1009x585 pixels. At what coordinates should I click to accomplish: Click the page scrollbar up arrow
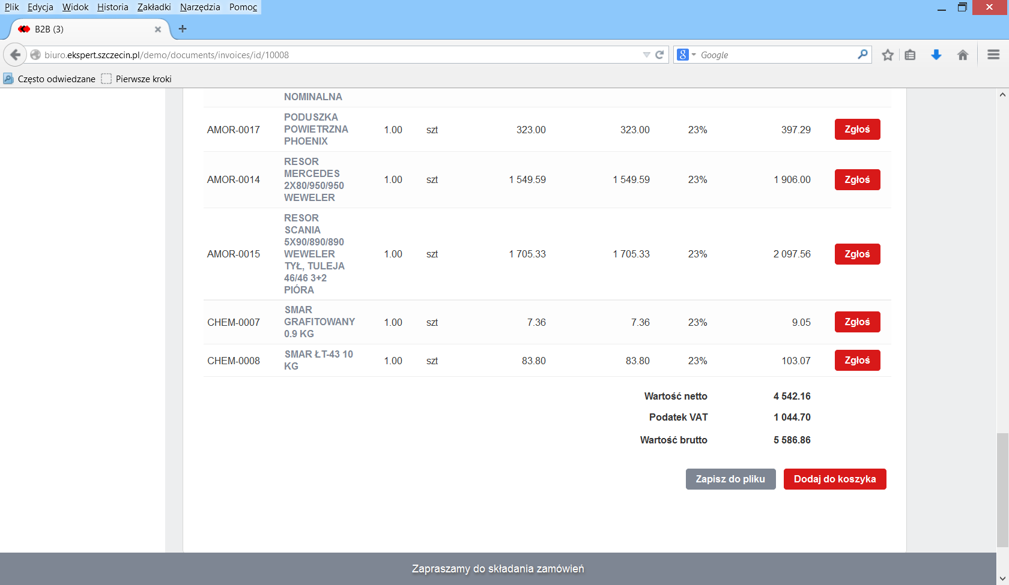coord(1002,95)
